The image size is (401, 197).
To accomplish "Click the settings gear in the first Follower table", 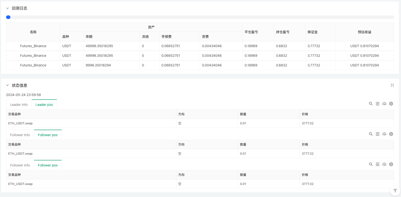I will pos(391,134).
